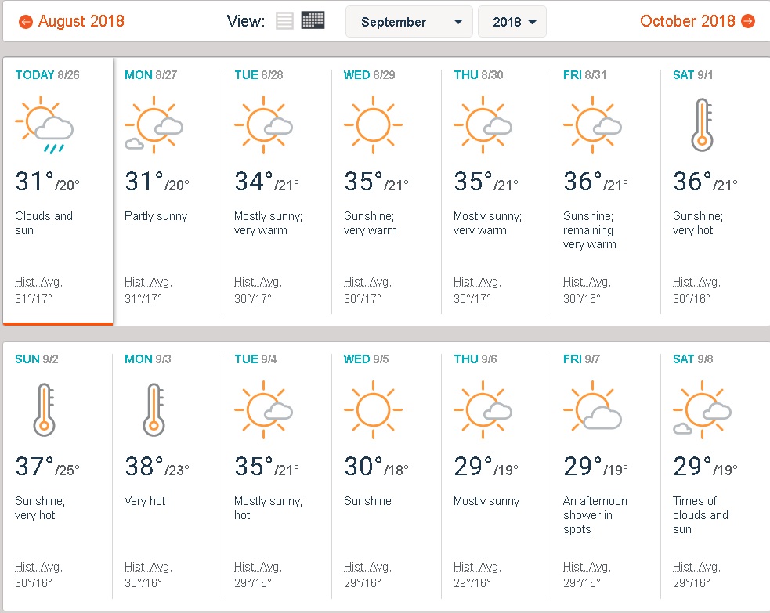
Task: Go to previous month August 2018
Action: [81, 21]
